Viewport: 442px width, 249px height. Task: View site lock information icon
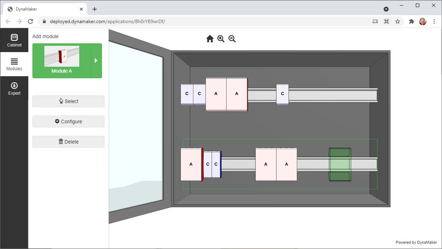[x=44, y=22]
